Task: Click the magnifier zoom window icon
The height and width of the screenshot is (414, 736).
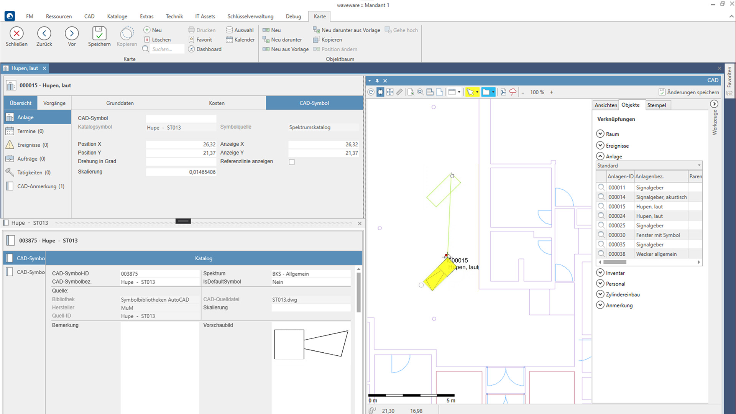Action: [x=421, y=92]
